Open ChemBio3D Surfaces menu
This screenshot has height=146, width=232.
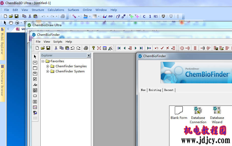pos(73,10)
